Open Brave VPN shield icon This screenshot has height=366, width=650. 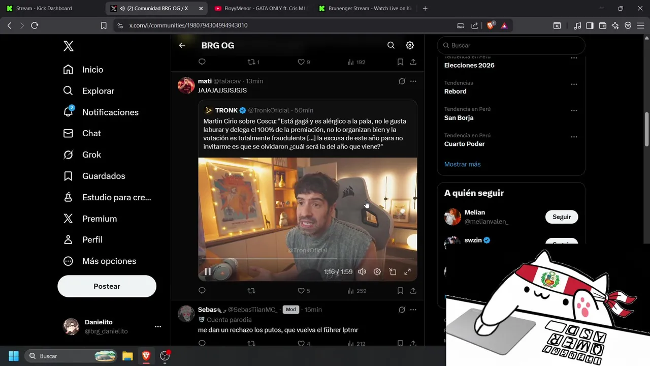(628, 25)
